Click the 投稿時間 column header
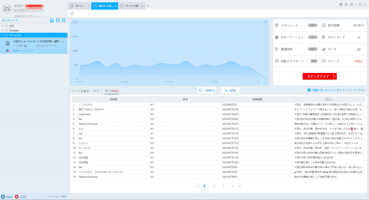Screen dimensions: 369x200 click(257, 99)
